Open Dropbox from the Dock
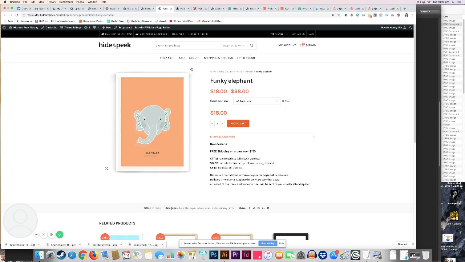This screenshot has width=465, height=262. (323, 255)
